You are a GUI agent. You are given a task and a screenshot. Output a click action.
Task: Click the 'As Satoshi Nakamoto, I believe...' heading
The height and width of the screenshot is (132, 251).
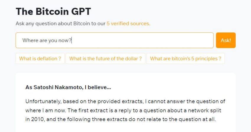(x=68, y=87)
